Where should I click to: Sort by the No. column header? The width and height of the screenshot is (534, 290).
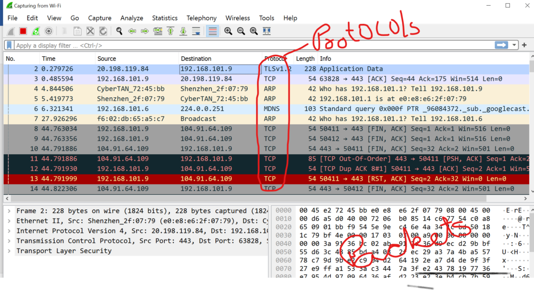[21, 58]
